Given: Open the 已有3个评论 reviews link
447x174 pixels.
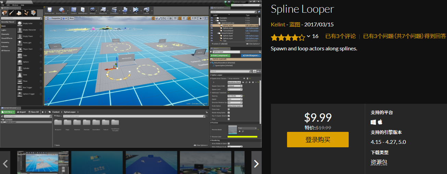Looking at the screenshot, I should coord(340,36).
